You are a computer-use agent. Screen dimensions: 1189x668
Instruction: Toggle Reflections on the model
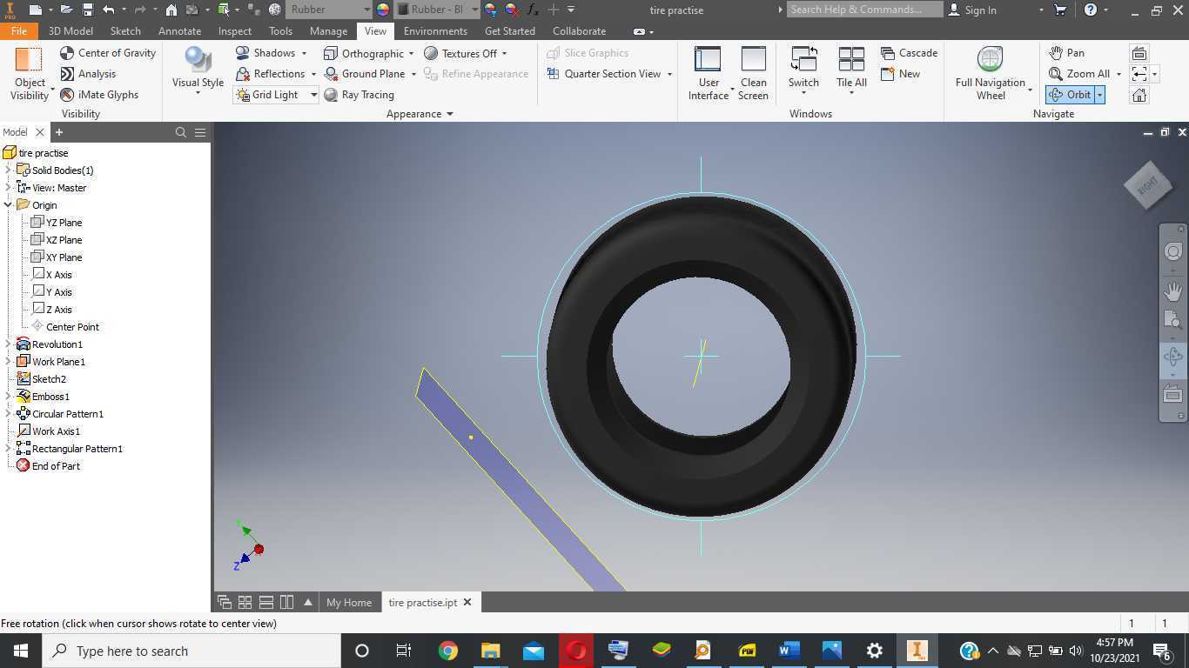pyautogui.click(x=271, y=74)
